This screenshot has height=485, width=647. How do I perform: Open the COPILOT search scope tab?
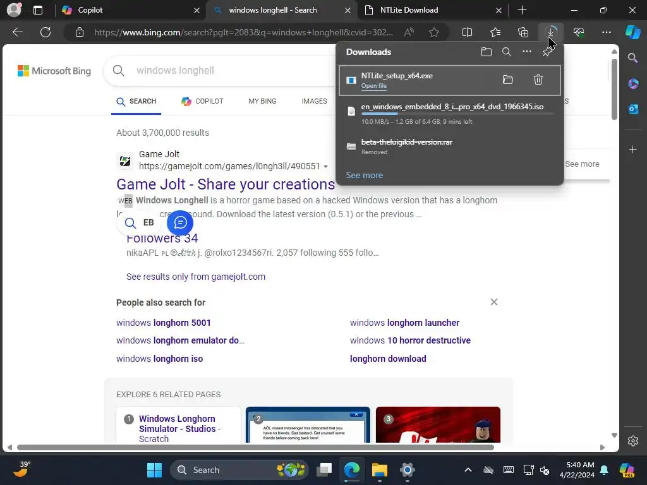tap(203, 101)
